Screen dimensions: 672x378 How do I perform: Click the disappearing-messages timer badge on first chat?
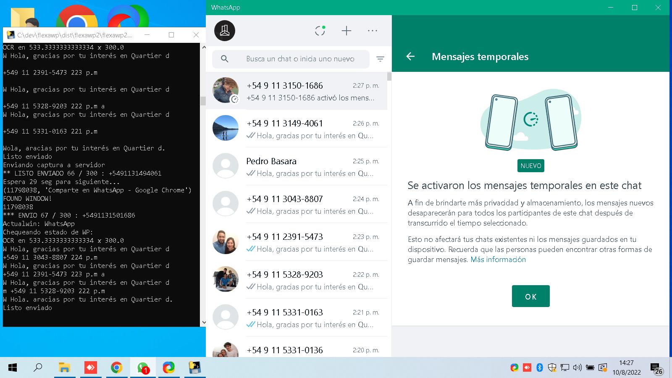tap(235, 100)
